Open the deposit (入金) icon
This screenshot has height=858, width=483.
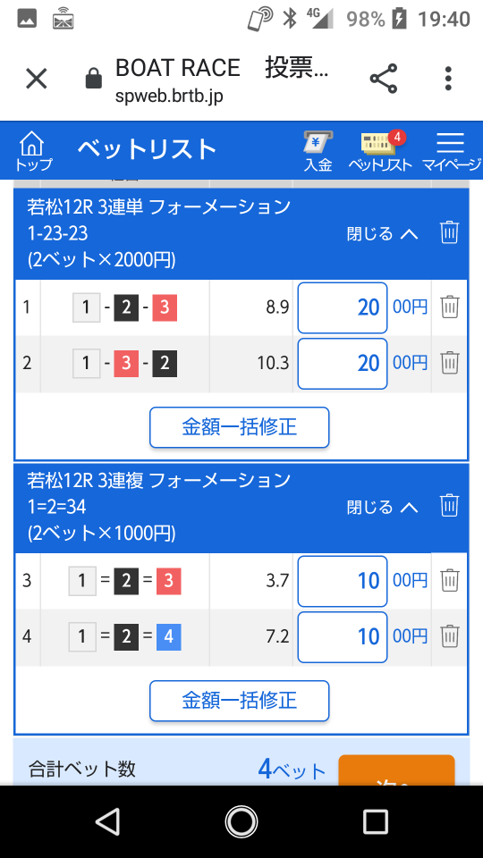point(318,152)
